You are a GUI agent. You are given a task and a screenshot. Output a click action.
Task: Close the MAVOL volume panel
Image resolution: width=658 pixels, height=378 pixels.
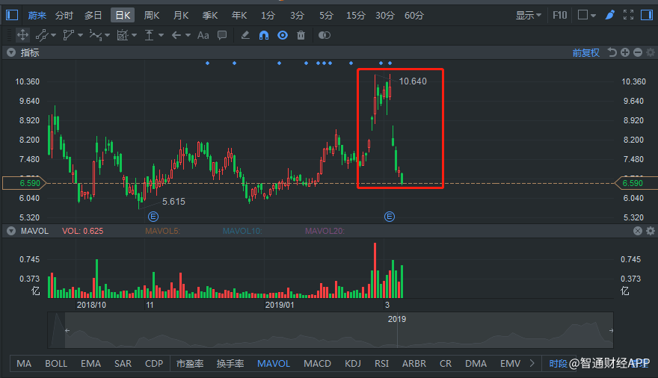click(638, 231)
